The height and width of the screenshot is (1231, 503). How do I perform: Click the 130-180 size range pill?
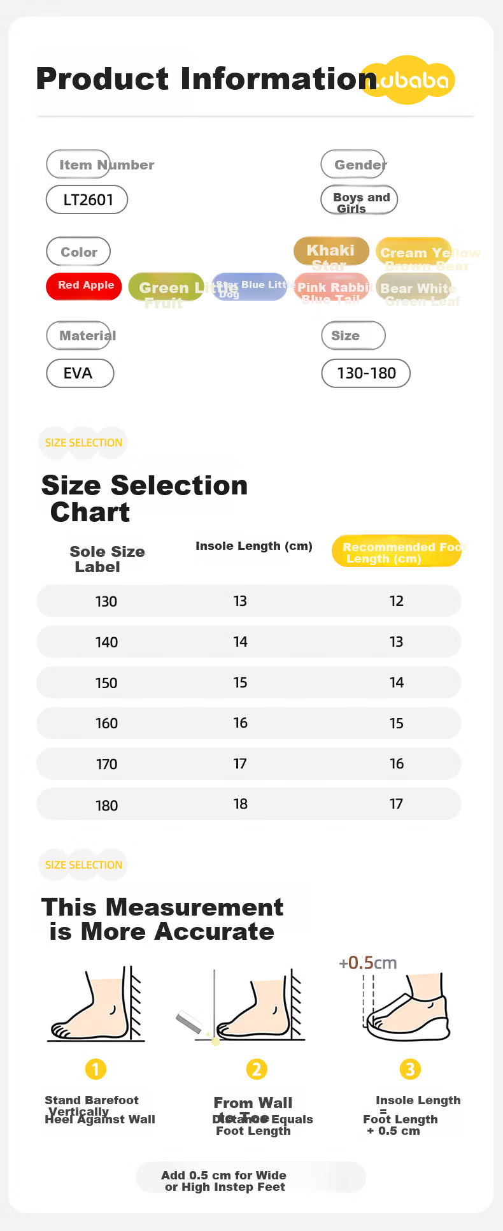click(365, 373)
